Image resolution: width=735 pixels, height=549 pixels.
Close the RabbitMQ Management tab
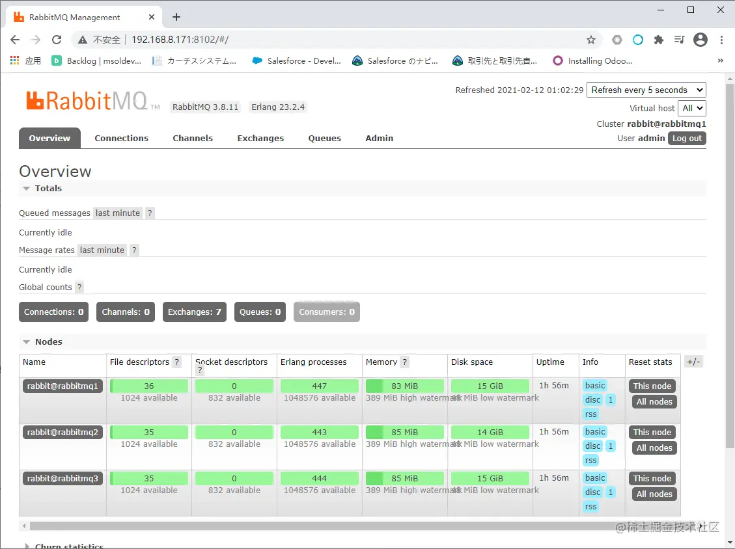pyautogui.click(x=152, y=18)
